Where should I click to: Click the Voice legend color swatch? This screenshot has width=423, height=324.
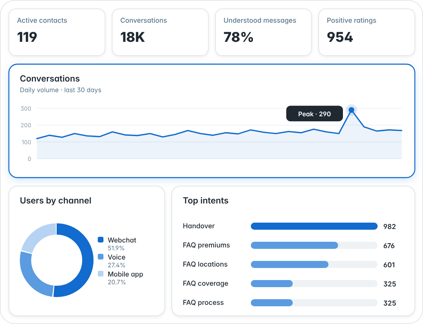pos(101,257)
